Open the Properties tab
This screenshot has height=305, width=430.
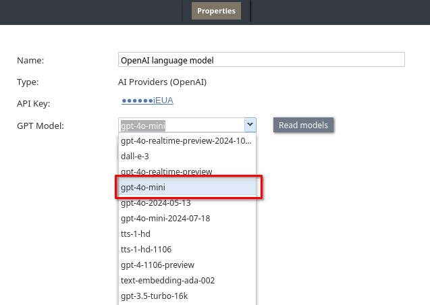(216, 11)
